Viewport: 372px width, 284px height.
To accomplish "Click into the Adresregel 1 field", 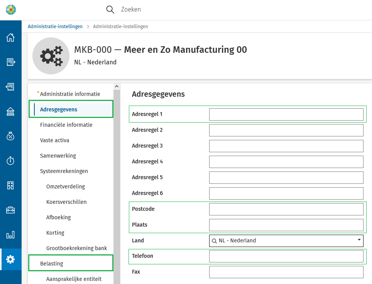I will 286,114.
